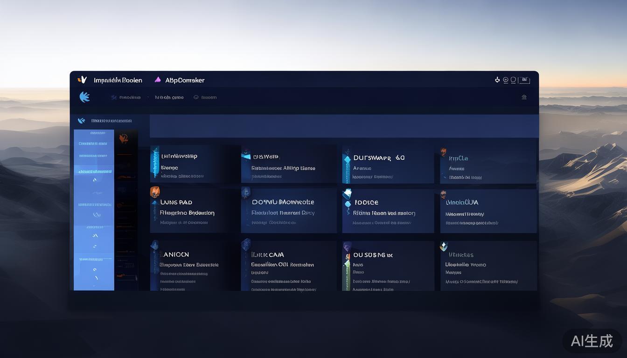Image resolution: width=627 pixels, height=358 pixels.
Task: Open the Impnidlw Boolen tab
Action: click(118, 80)
